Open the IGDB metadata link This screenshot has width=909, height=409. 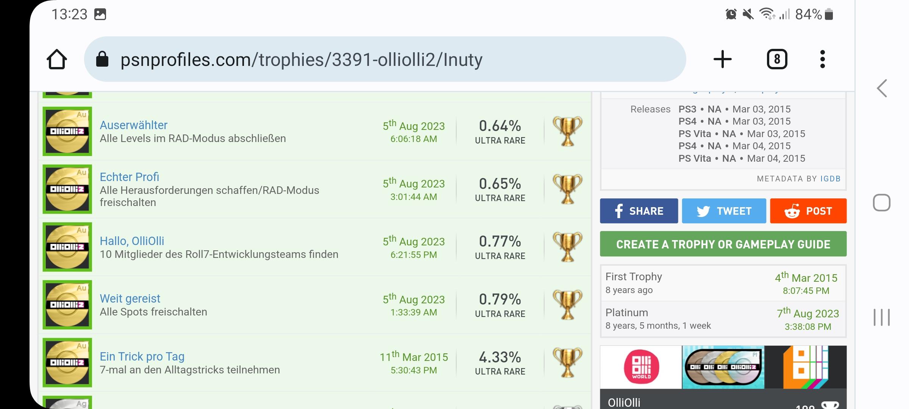(x=830, y=179)
